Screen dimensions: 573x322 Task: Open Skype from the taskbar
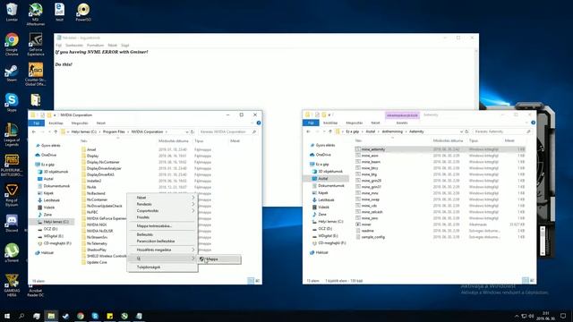pyautogui.click(x=95, y=316)
